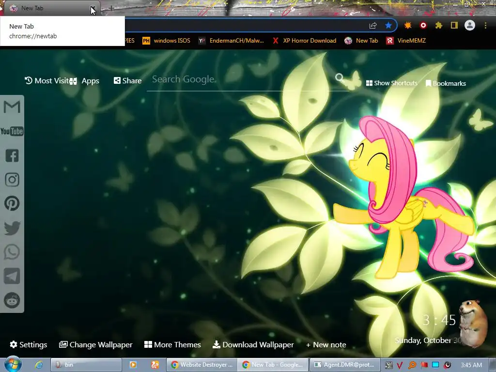The image size is (496, 372).
Task: Open Facebook from the sidebar
Action: click(x=12, y=155)
